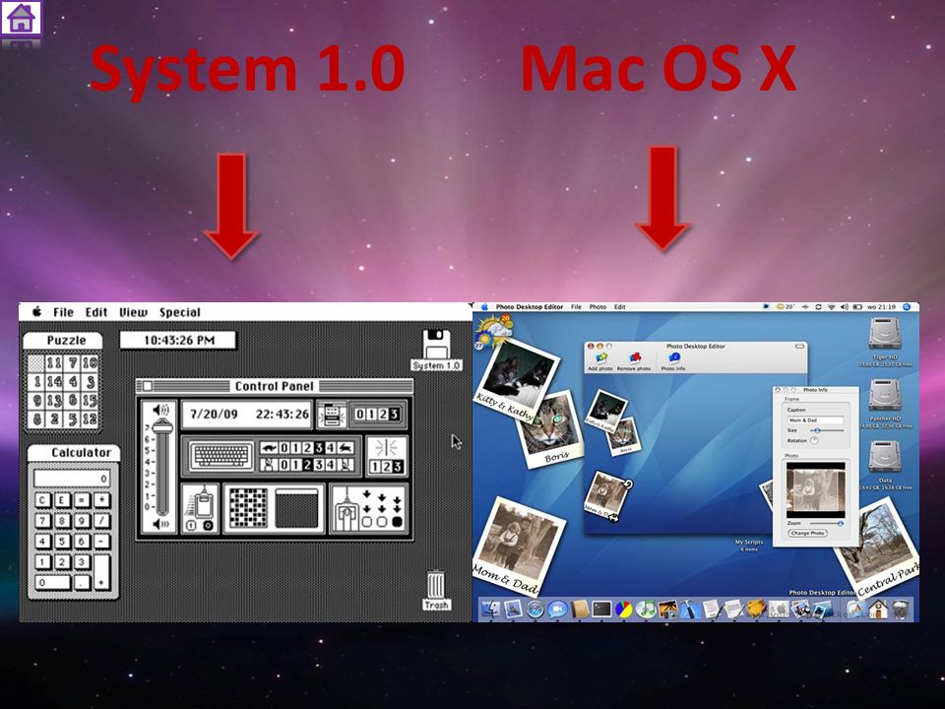This screenshot has width=945, height=709.
Task: Open the Edit menu in System 1.0
Action: coord(95,312)
